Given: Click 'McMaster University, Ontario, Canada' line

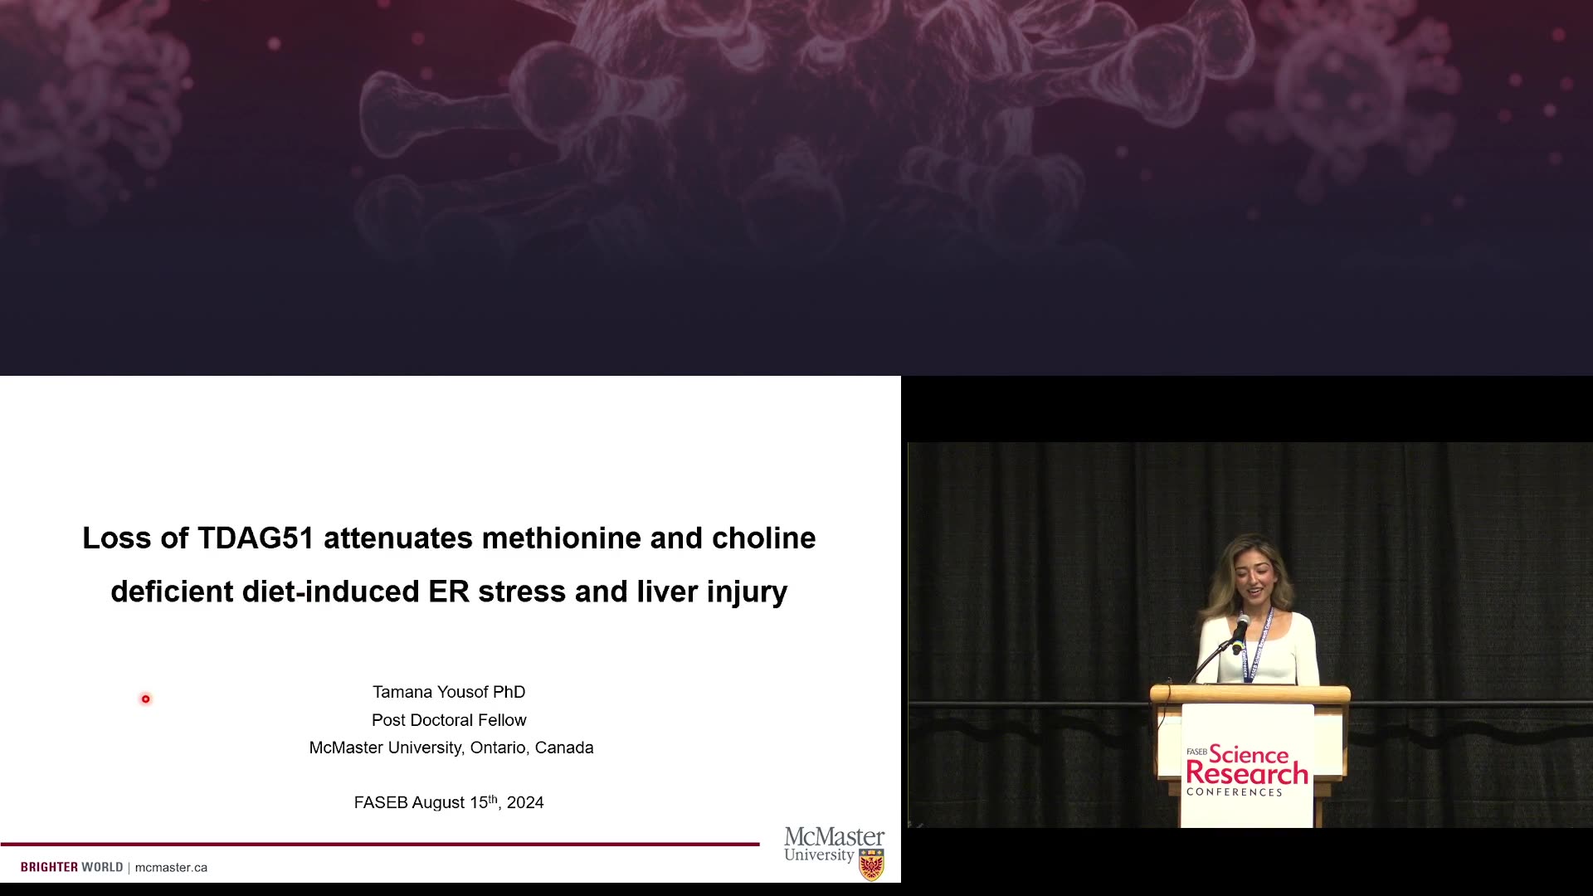Looking at the screenshot, I should (x=451, y=747).
